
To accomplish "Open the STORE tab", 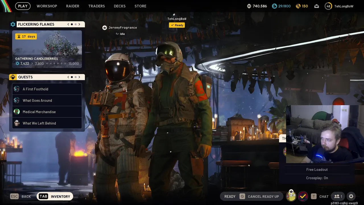I will click(x=140, y=6).
